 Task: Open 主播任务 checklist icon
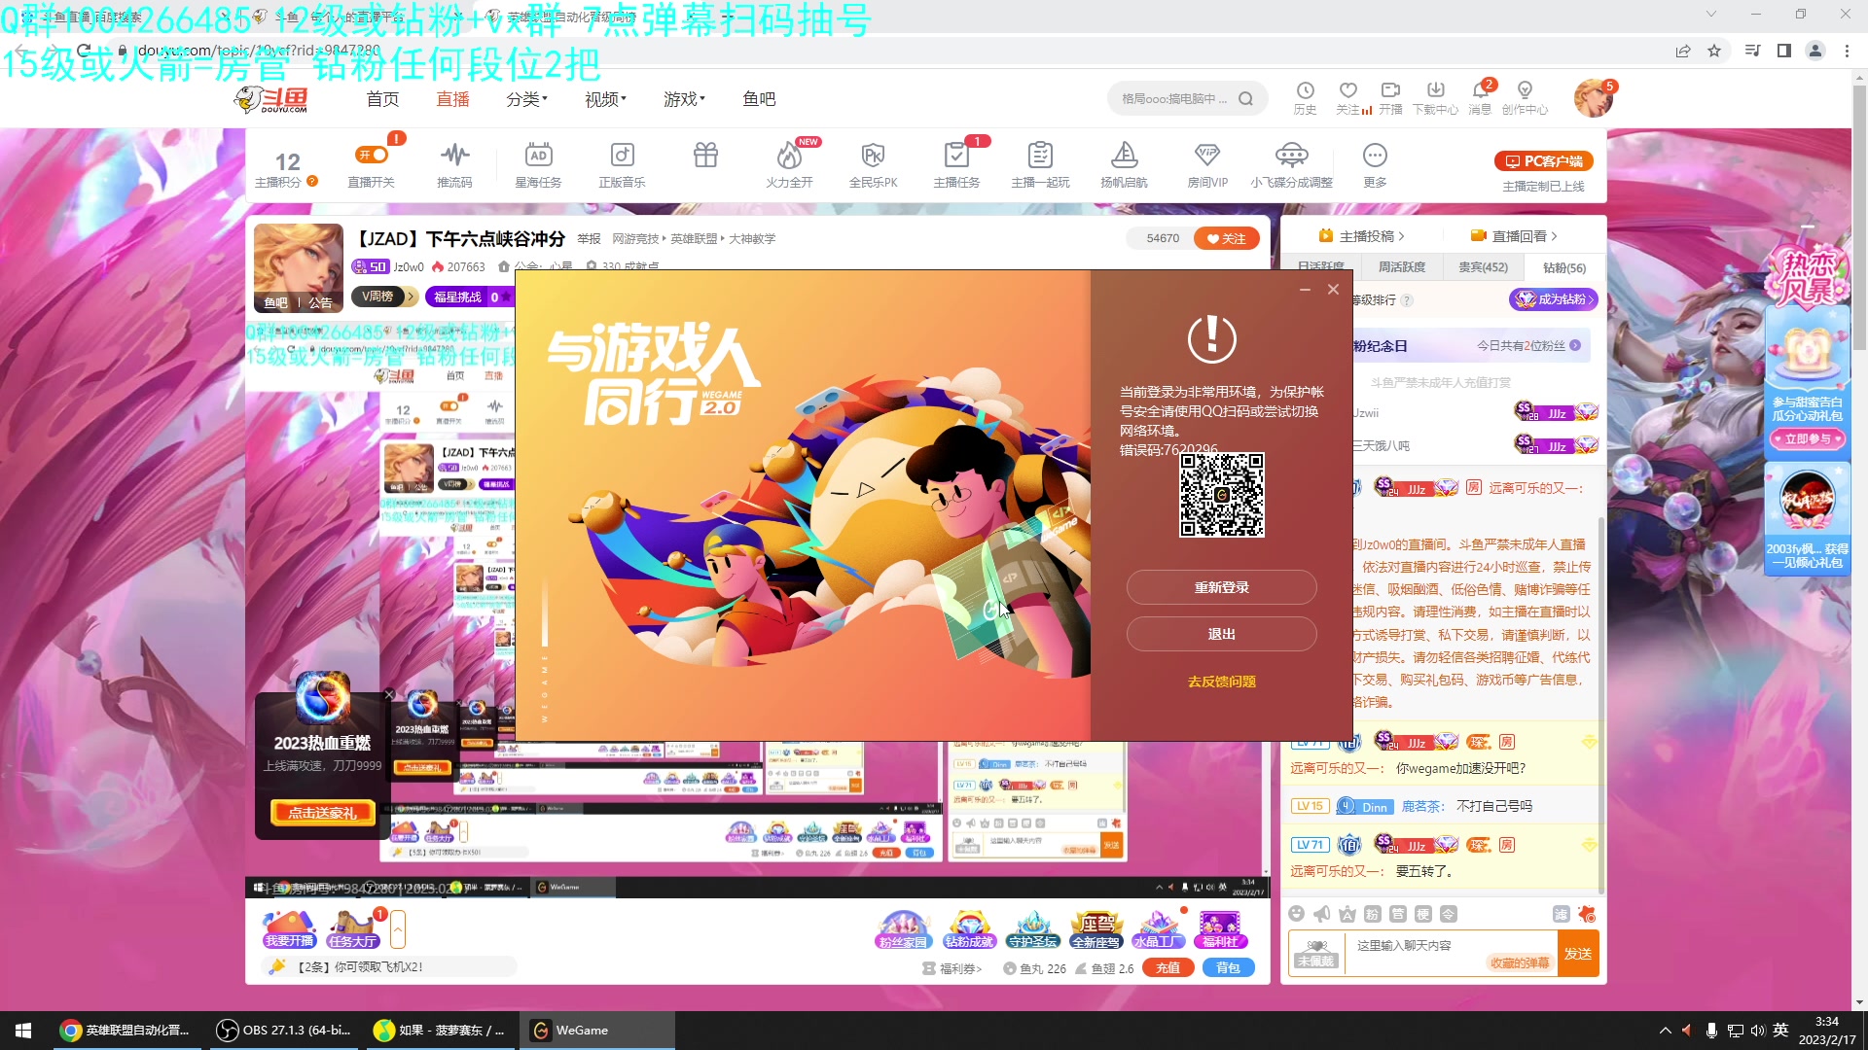tap(956, 155)
